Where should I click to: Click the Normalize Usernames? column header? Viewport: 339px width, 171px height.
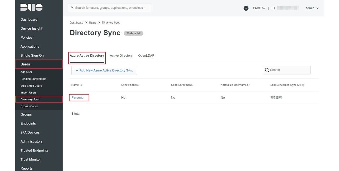click(235, 85)
